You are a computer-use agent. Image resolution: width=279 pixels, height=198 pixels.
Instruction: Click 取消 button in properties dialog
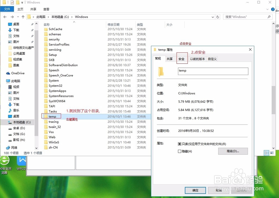[218, 190]
